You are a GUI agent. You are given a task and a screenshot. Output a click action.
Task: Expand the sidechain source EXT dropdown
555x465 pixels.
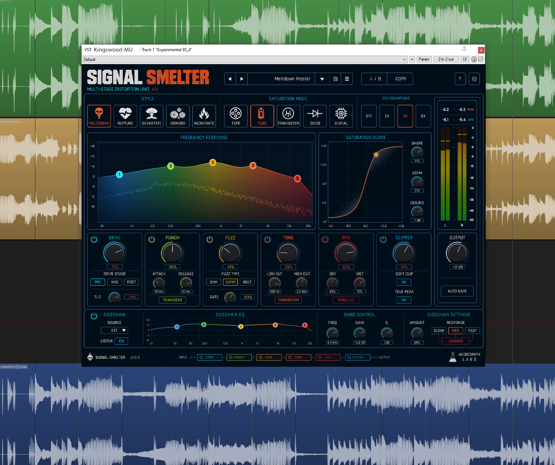coord(115,330)
